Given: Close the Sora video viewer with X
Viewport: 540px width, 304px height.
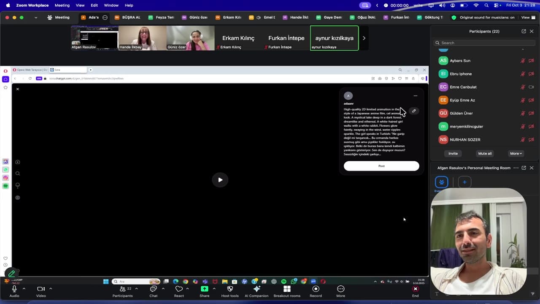Looking at the screenshot, I should click(17, 89).
